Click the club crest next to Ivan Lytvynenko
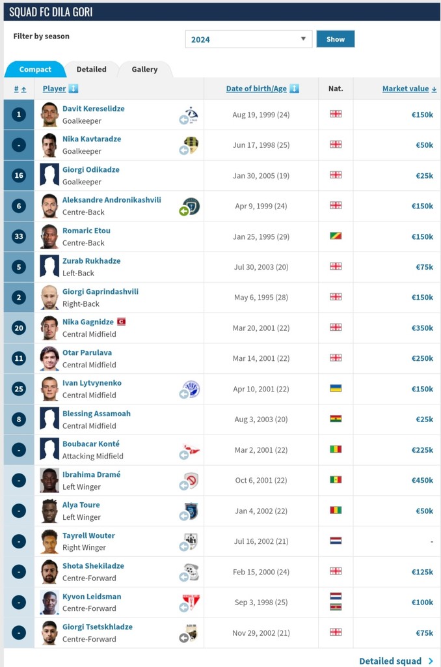The image size is (441, 667). (x=191, y=388)
